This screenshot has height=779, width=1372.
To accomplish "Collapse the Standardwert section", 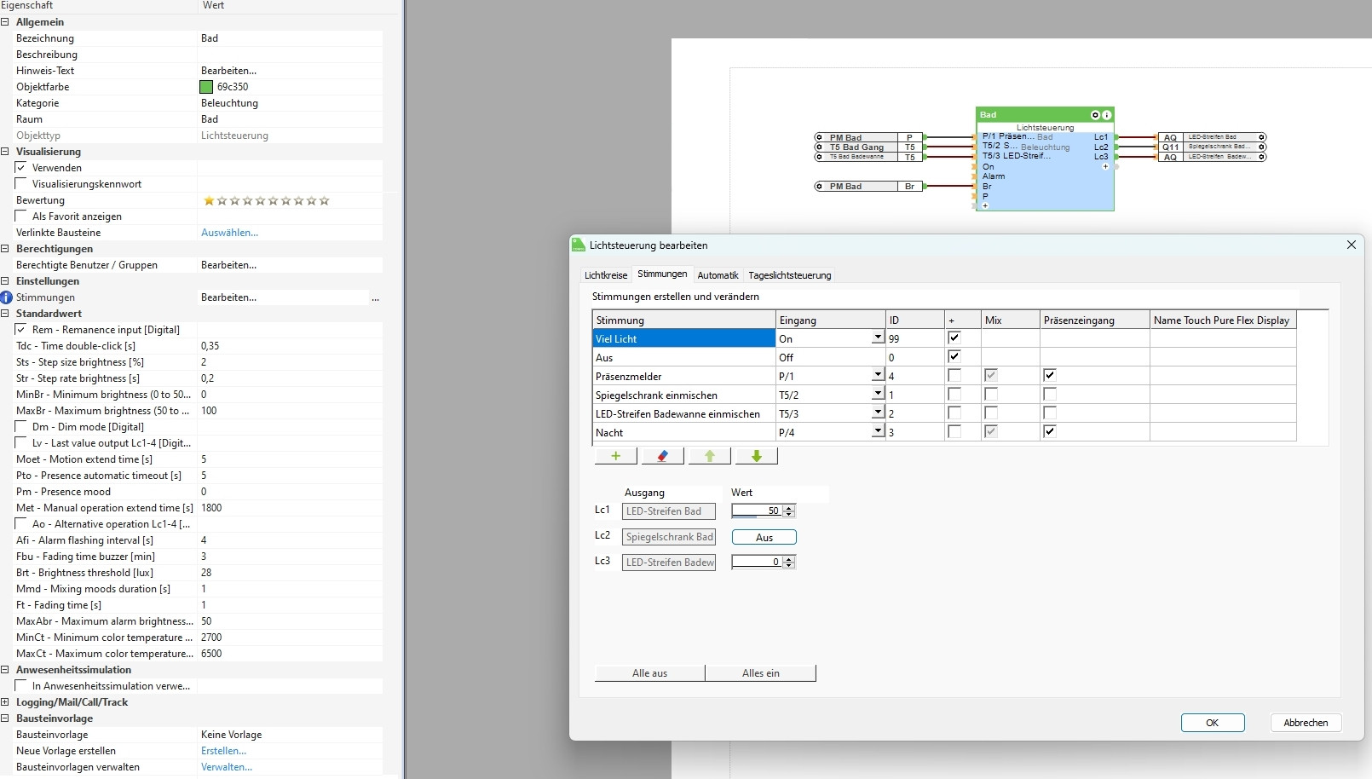I will (x=5, y=314).
